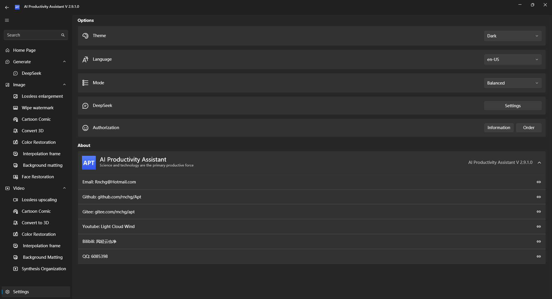
Task: Click the Image section label
Action: 19,85
